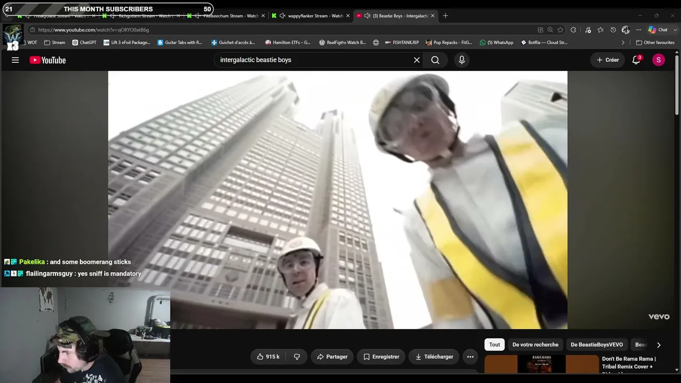Screen dimensions: 681x383
Task: Go to the YouTube home logo
Action: (x=48, y=60)
